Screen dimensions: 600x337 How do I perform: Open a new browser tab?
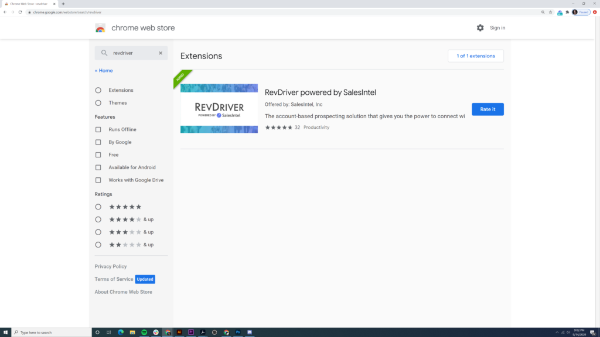63,4
